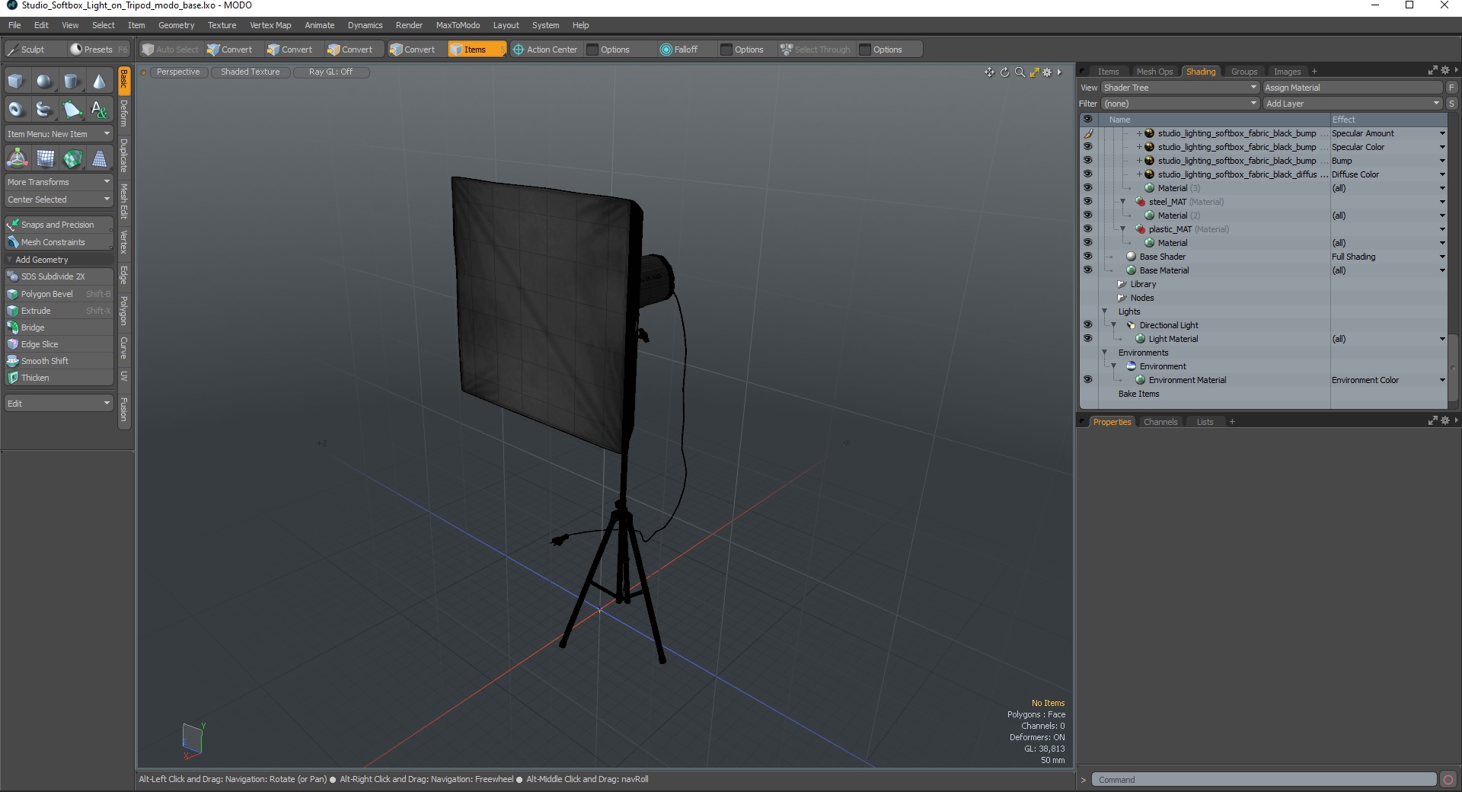The image size is (1462, 792).
Task: Open the Texture menu
Action: pos(222,25)
